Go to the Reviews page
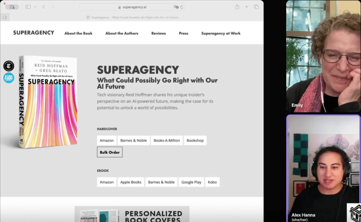This screenshot has width=361, height=222. pos(159,33)
